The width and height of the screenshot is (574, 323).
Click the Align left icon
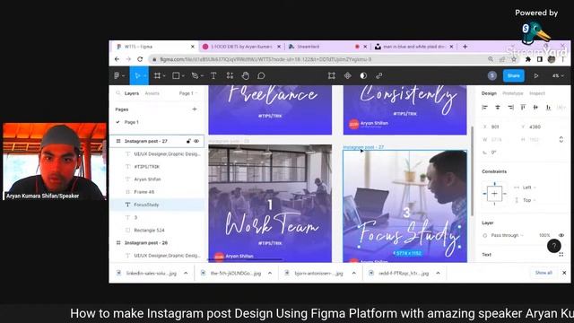pyautogui.click(x=484, y=108)
